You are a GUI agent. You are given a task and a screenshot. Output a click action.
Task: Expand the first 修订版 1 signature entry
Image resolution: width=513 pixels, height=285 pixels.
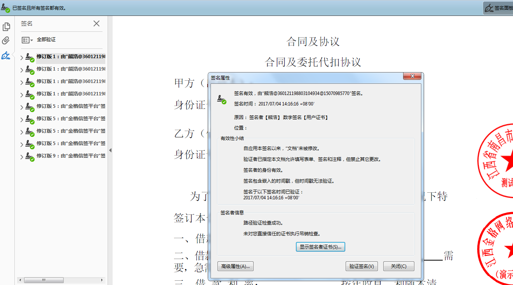[x=21, y=58]
